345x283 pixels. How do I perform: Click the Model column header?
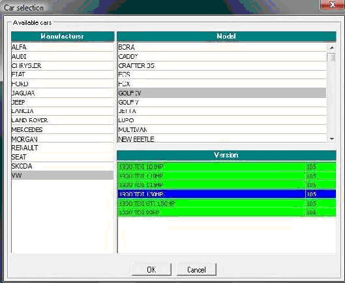point(226,37)
